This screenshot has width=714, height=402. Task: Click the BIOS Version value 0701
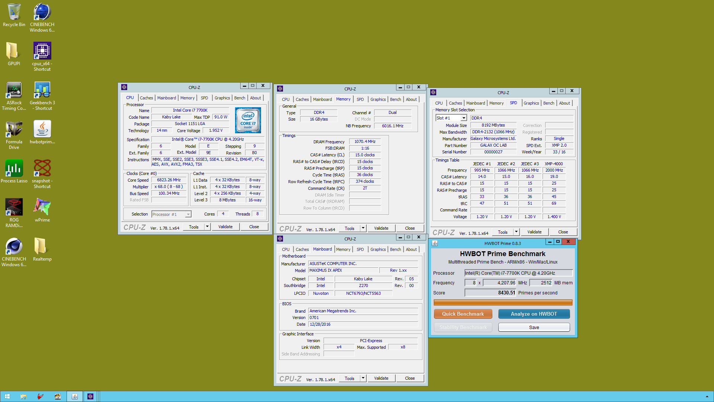point(363,318)
